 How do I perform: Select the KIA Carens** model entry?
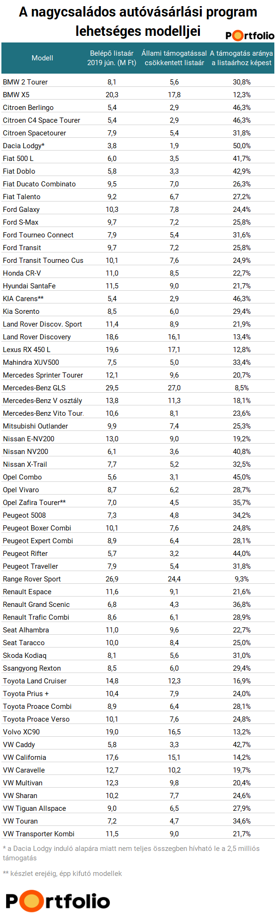pos(23,299)
